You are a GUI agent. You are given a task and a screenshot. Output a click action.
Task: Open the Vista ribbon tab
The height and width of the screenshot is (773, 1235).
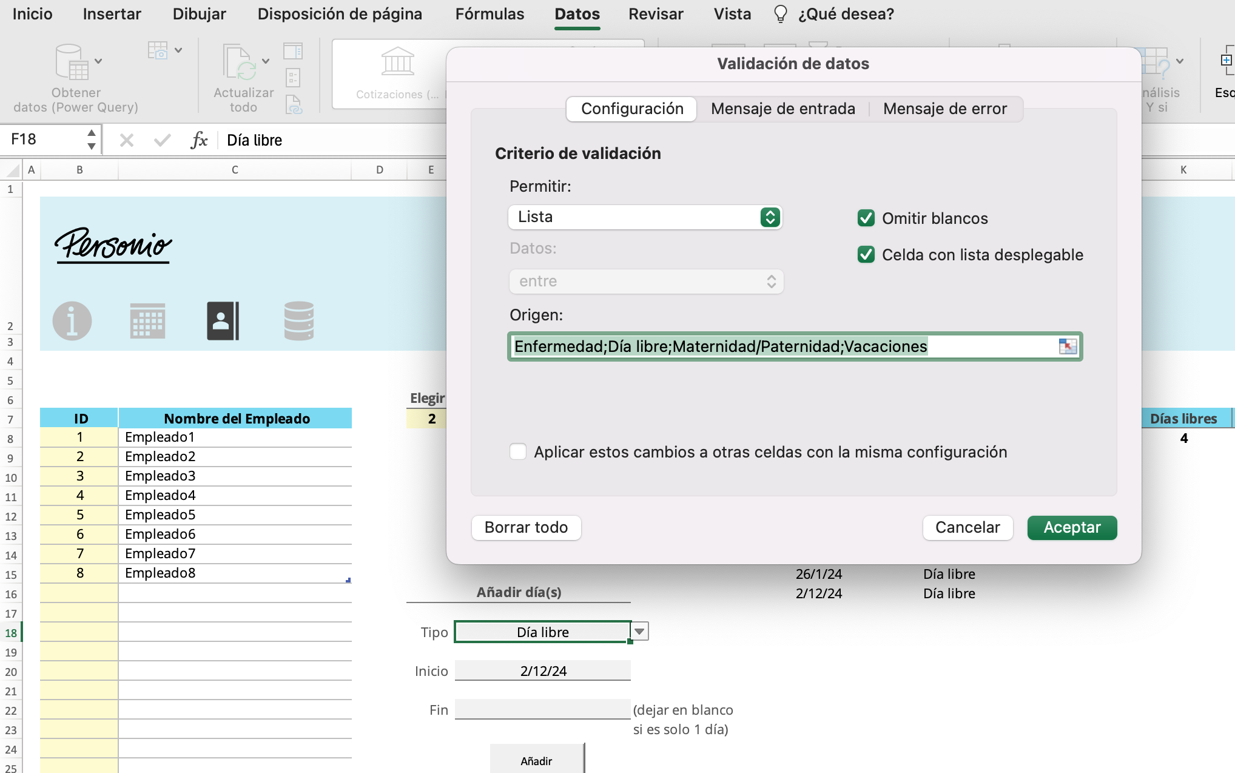pos(733,14)
